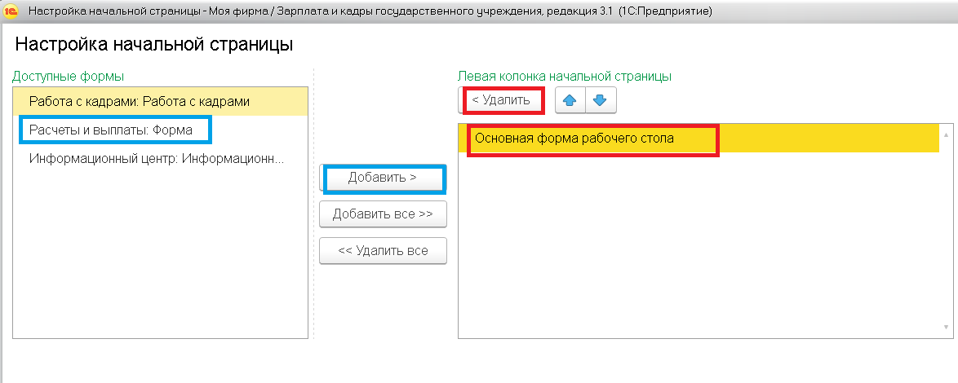Click scrollbar up arrow in right list
The image size is (958, 383).
(x=947, y=134)
